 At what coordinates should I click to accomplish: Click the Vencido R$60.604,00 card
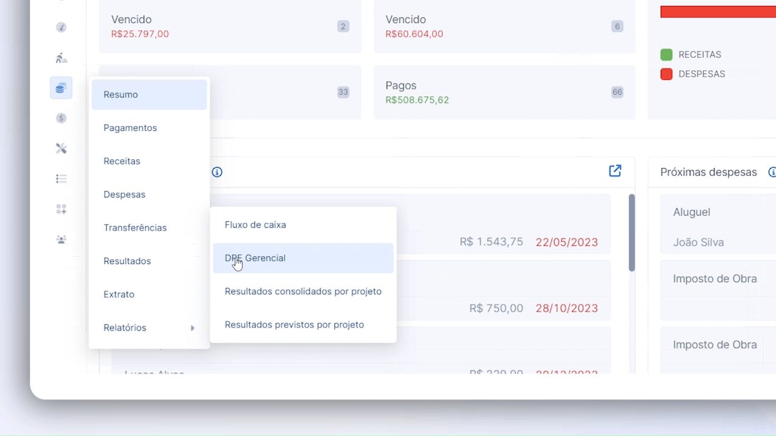pyautogui.click(x=504, y=26)
